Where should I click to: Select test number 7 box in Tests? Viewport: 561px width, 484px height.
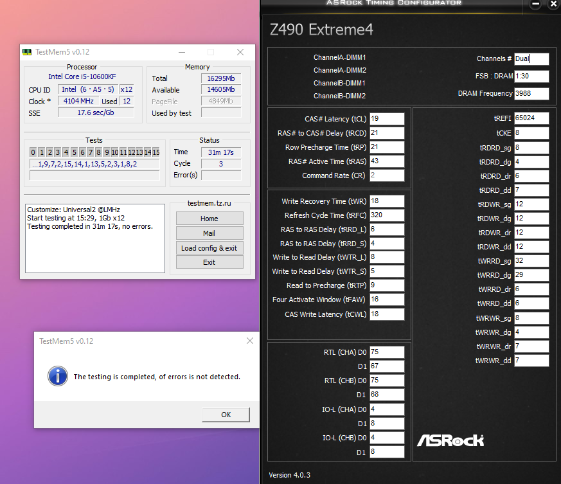pyautogui.click(x=91, y=152)
